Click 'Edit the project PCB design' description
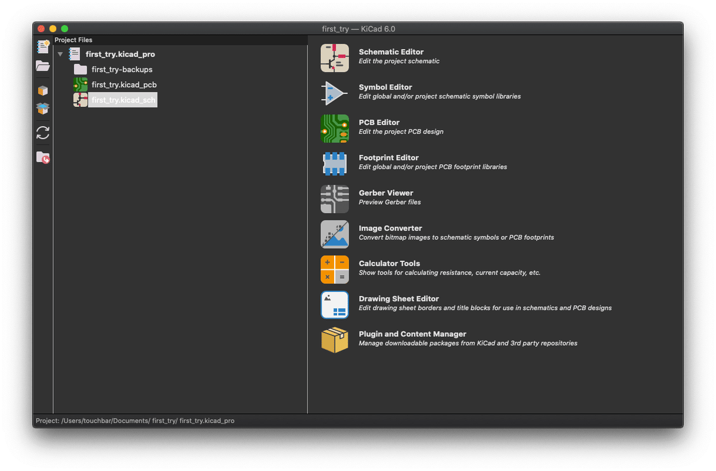 click(x=401, y=131)
